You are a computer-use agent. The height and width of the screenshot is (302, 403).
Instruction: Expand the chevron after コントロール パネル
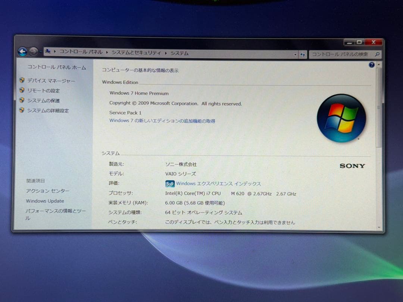pos(106,53)
